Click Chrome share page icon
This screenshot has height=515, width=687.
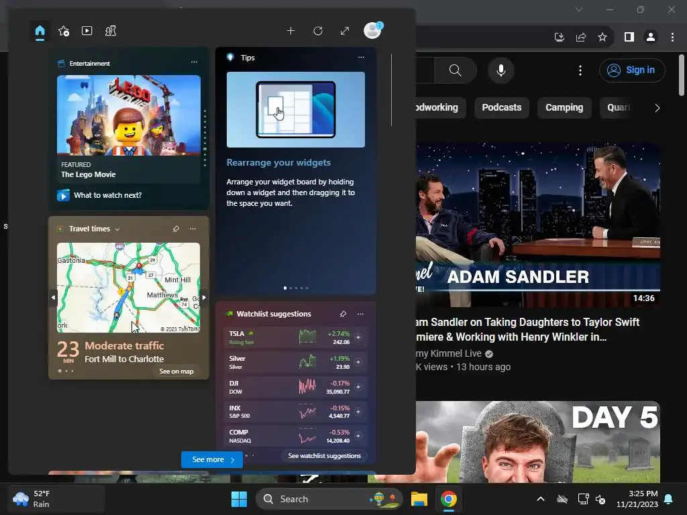tap(581, 38)
